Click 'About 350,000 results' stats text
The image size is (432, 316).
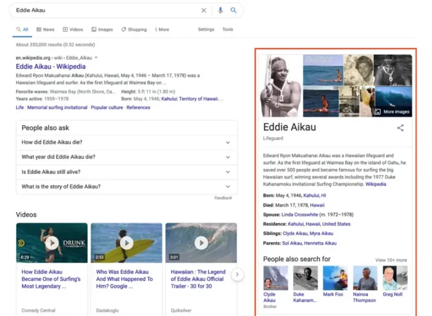tap(55, 44)
